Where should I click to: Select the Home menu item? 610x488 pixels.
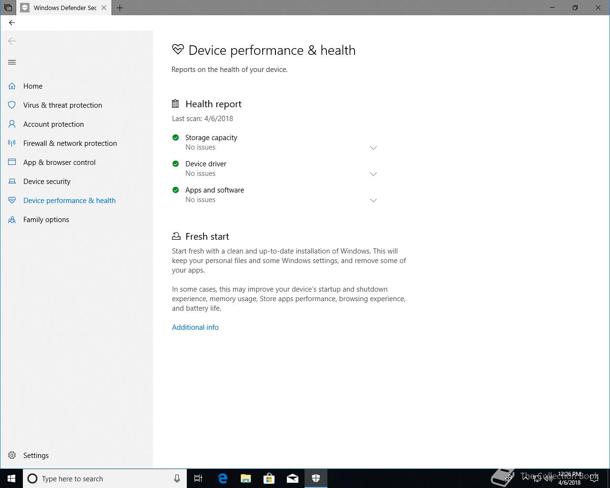click(33, 86)
